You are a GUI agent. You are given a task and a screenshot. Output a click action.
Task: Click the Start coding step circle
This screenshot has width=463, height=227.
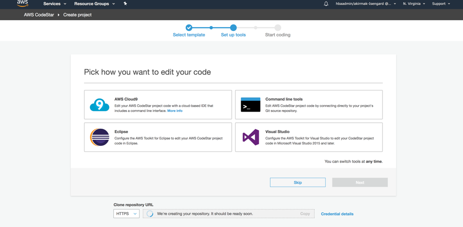(x=277, y=28)
